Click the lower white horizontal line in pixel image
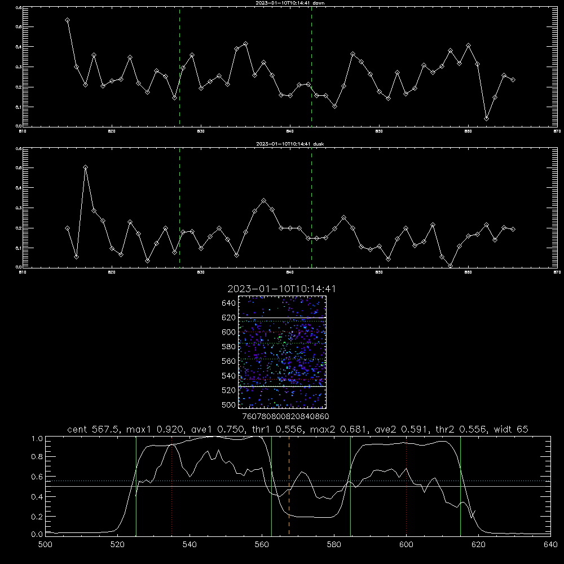 pyautogui.click(x=282, y=386)
